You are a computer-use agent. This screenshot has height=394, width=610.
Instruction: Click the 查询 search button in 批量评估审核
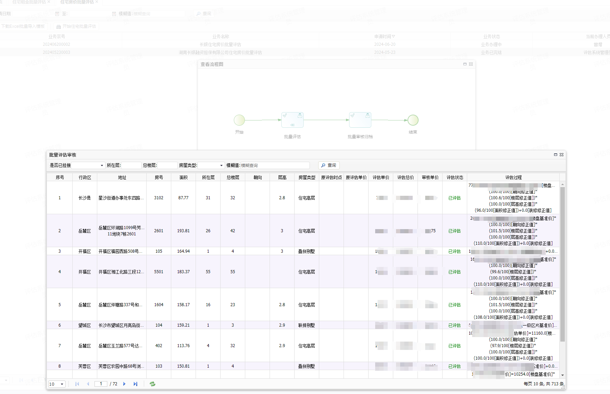pos(329,165)
